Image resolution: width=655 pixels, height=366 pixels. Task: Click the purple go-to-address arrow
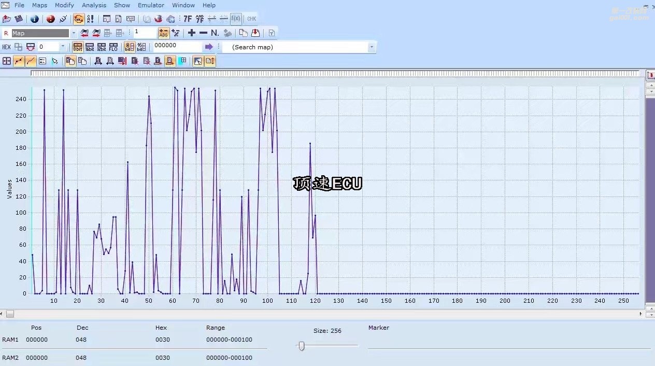209,47
